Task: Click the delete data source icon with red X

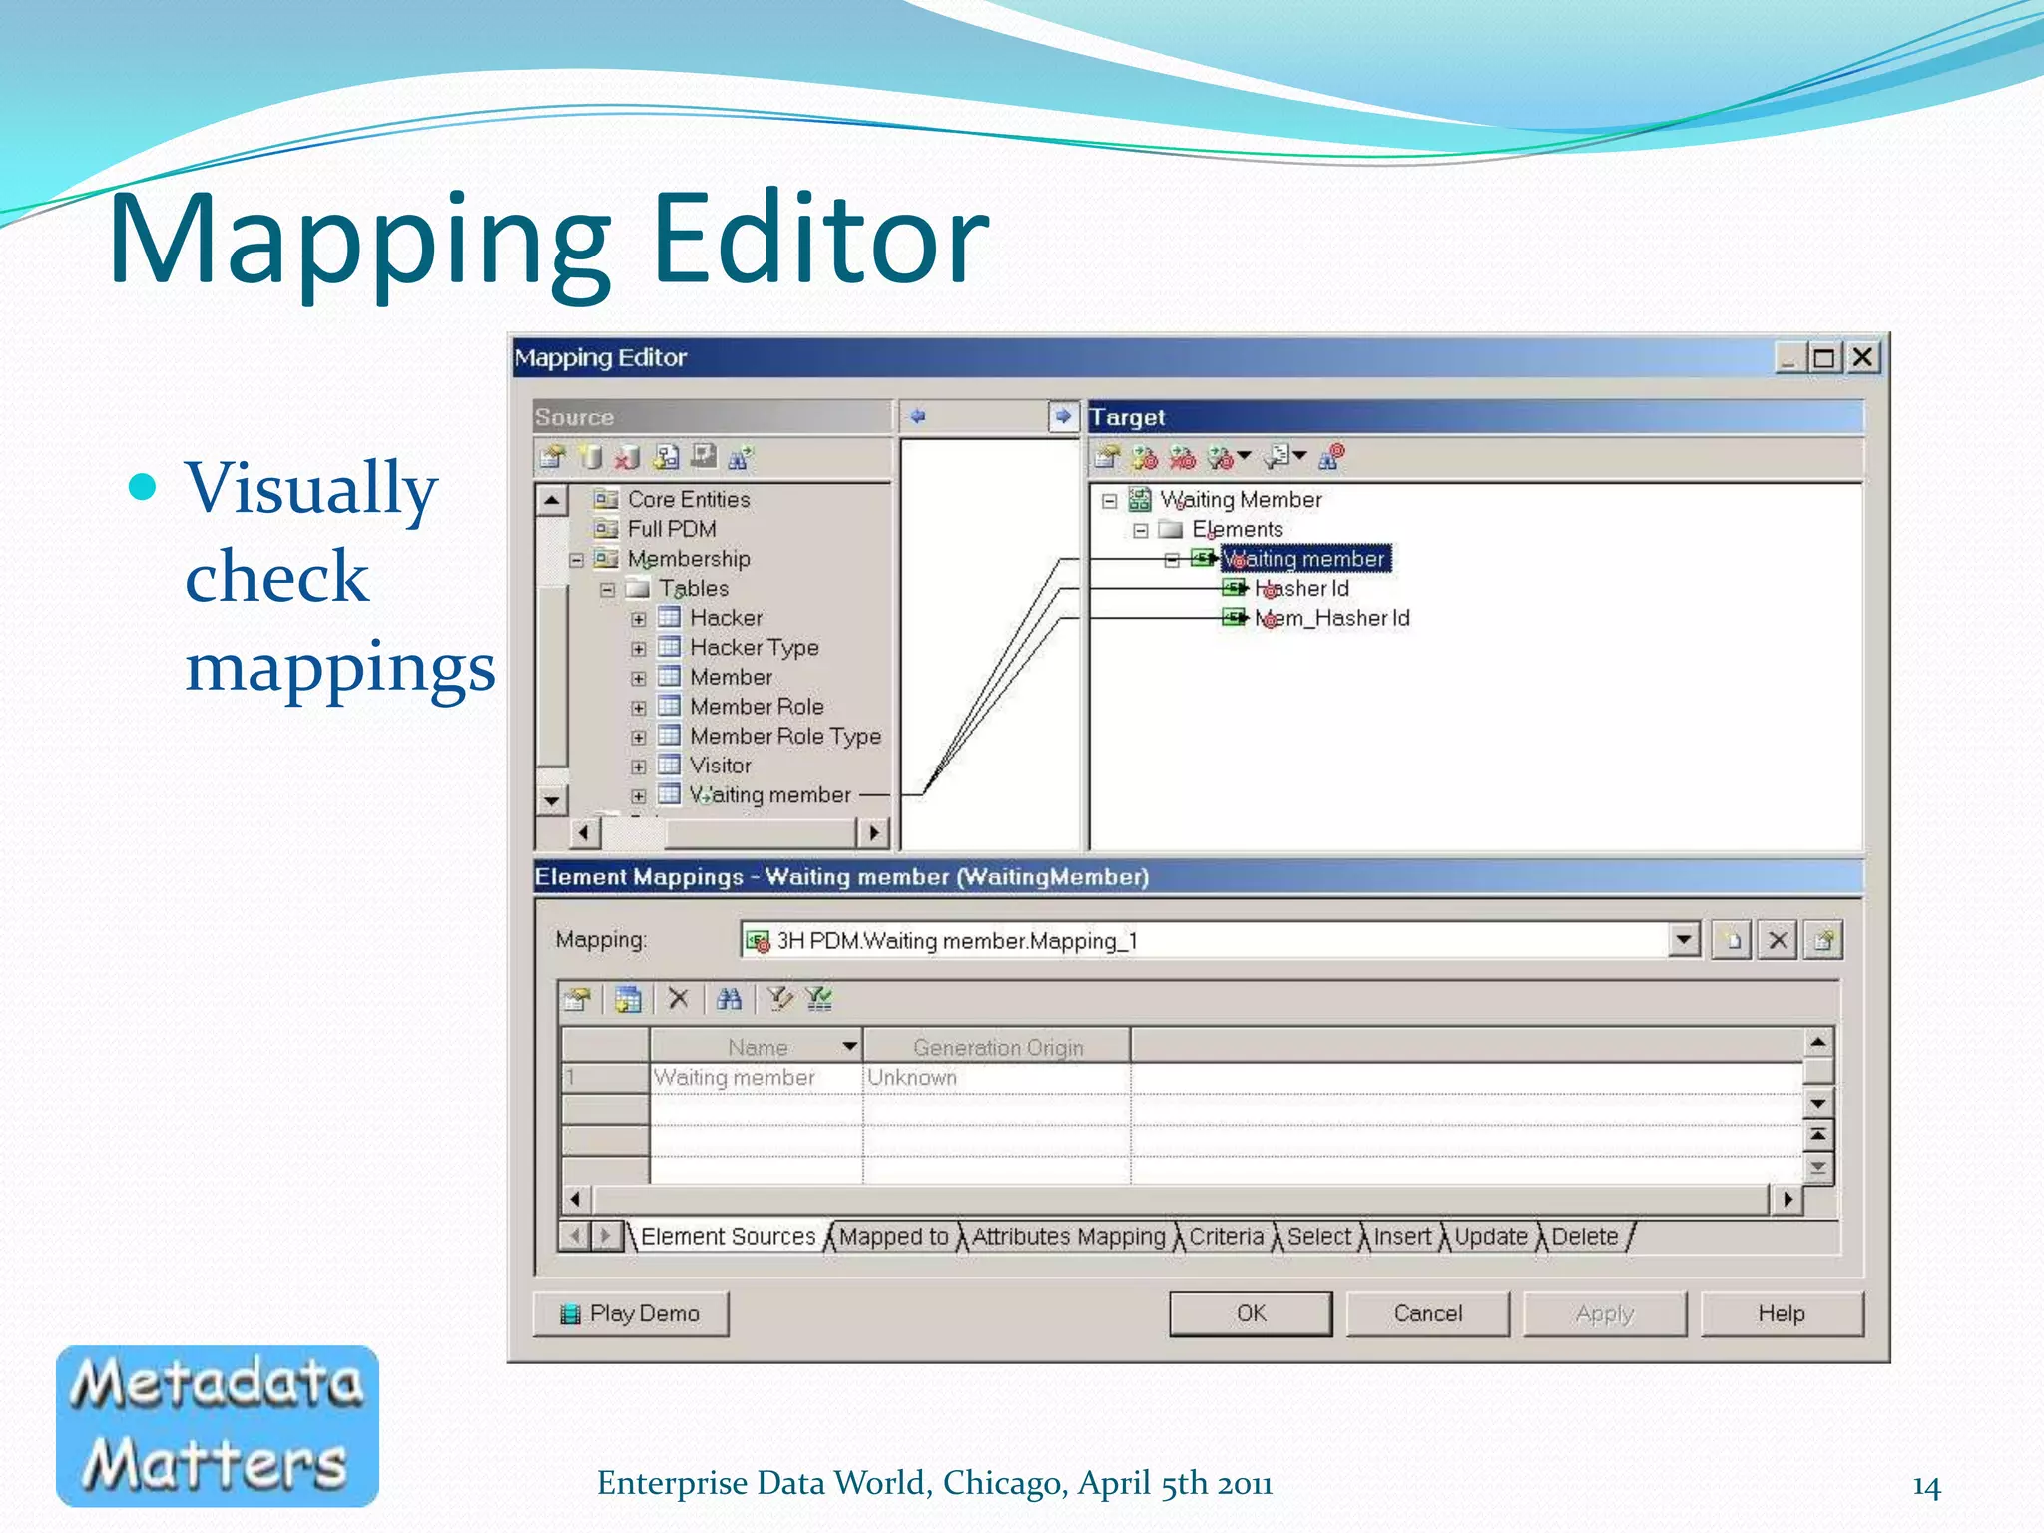Action: click(628, 457)
